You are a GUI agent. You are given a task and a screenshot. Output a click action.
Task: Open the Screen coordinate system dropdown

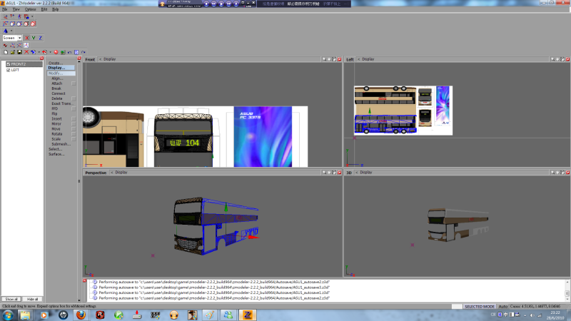point(19,38)
